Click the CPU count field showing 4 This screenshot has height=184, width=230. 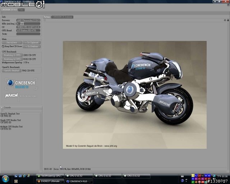click(x=18, y=24)
